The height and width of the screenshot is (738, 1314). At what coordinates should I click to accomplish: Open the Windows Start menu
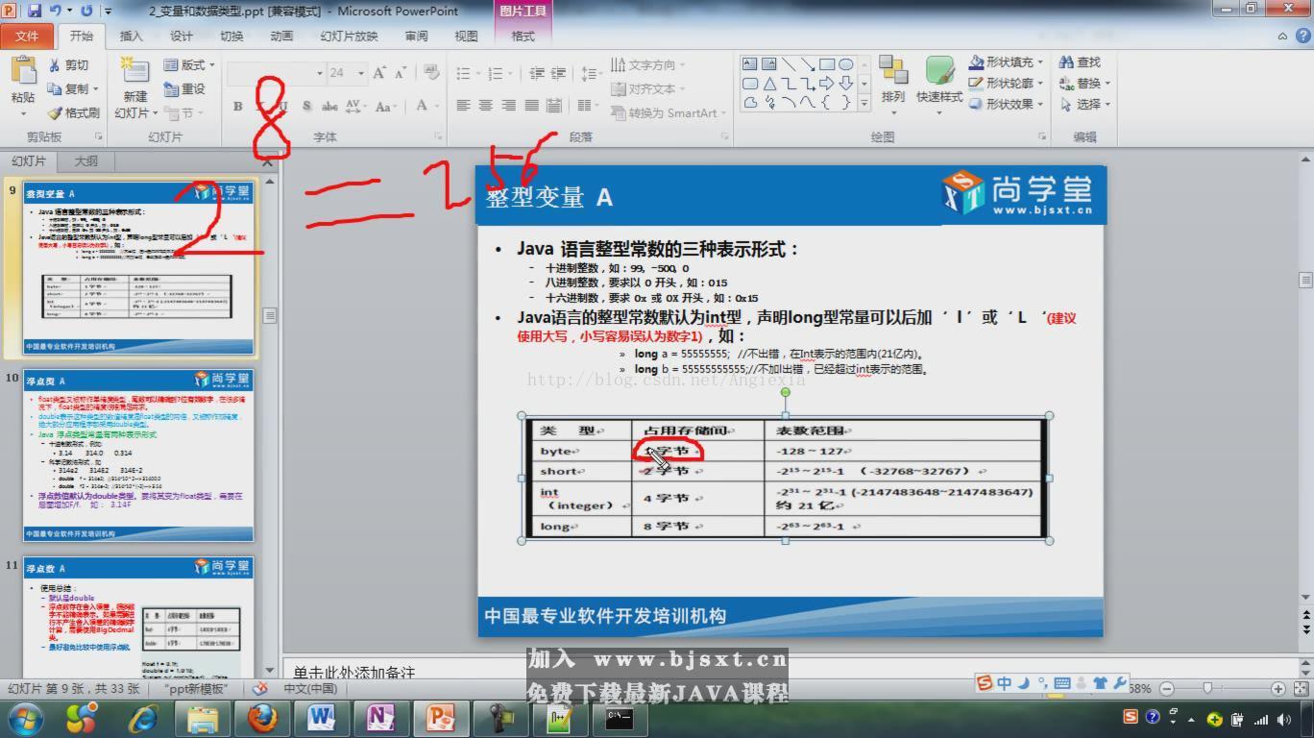[25, 718]
